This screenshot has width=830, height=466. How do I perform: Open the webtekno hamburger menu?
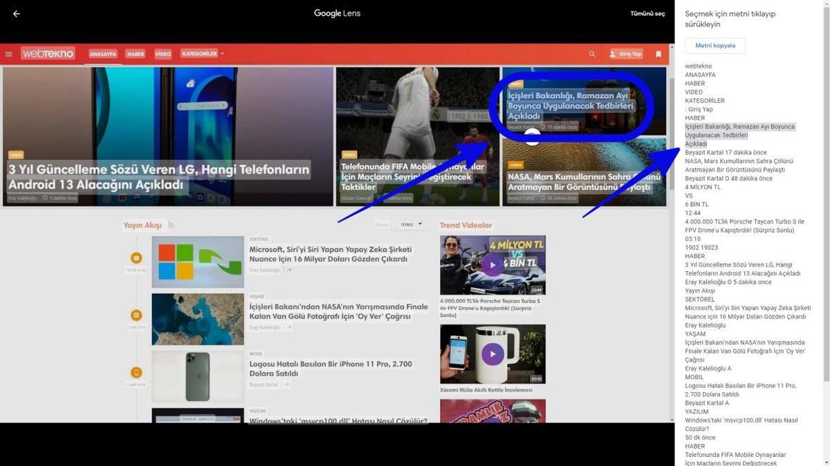(9, 54)
